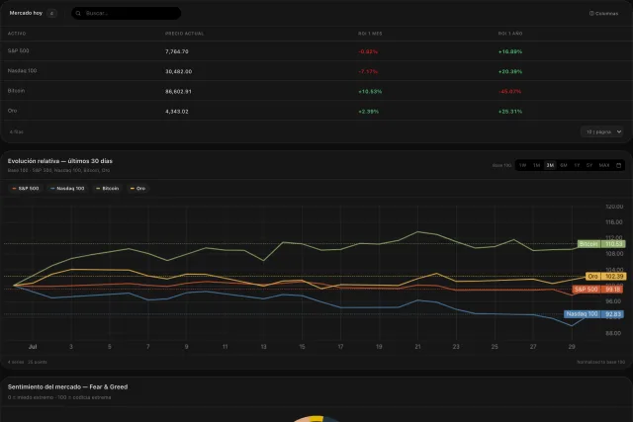Click the Nasdaq 100 92.83 chart label

click(593, 314)
